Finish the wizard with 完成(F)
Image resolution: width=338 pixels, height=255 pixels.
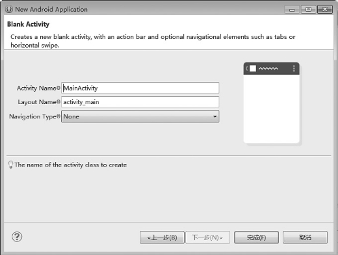[x=256, y=237]
